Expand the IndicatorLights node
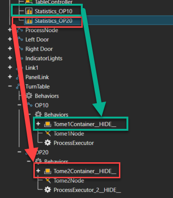173x198 pixels. (10, 58)
